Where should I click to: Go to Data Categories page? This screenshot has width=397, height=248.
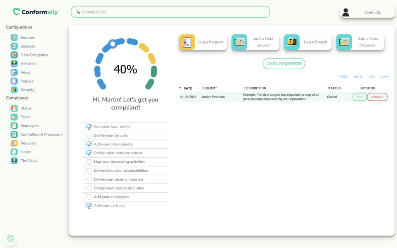click(34, 55)
